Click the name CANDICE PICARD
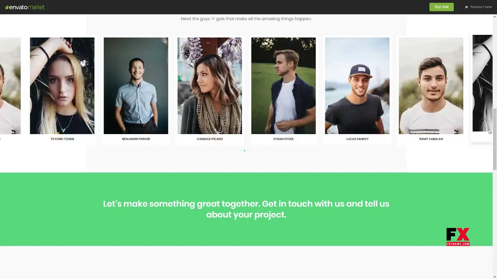497x279 pixels. (210, 139)
